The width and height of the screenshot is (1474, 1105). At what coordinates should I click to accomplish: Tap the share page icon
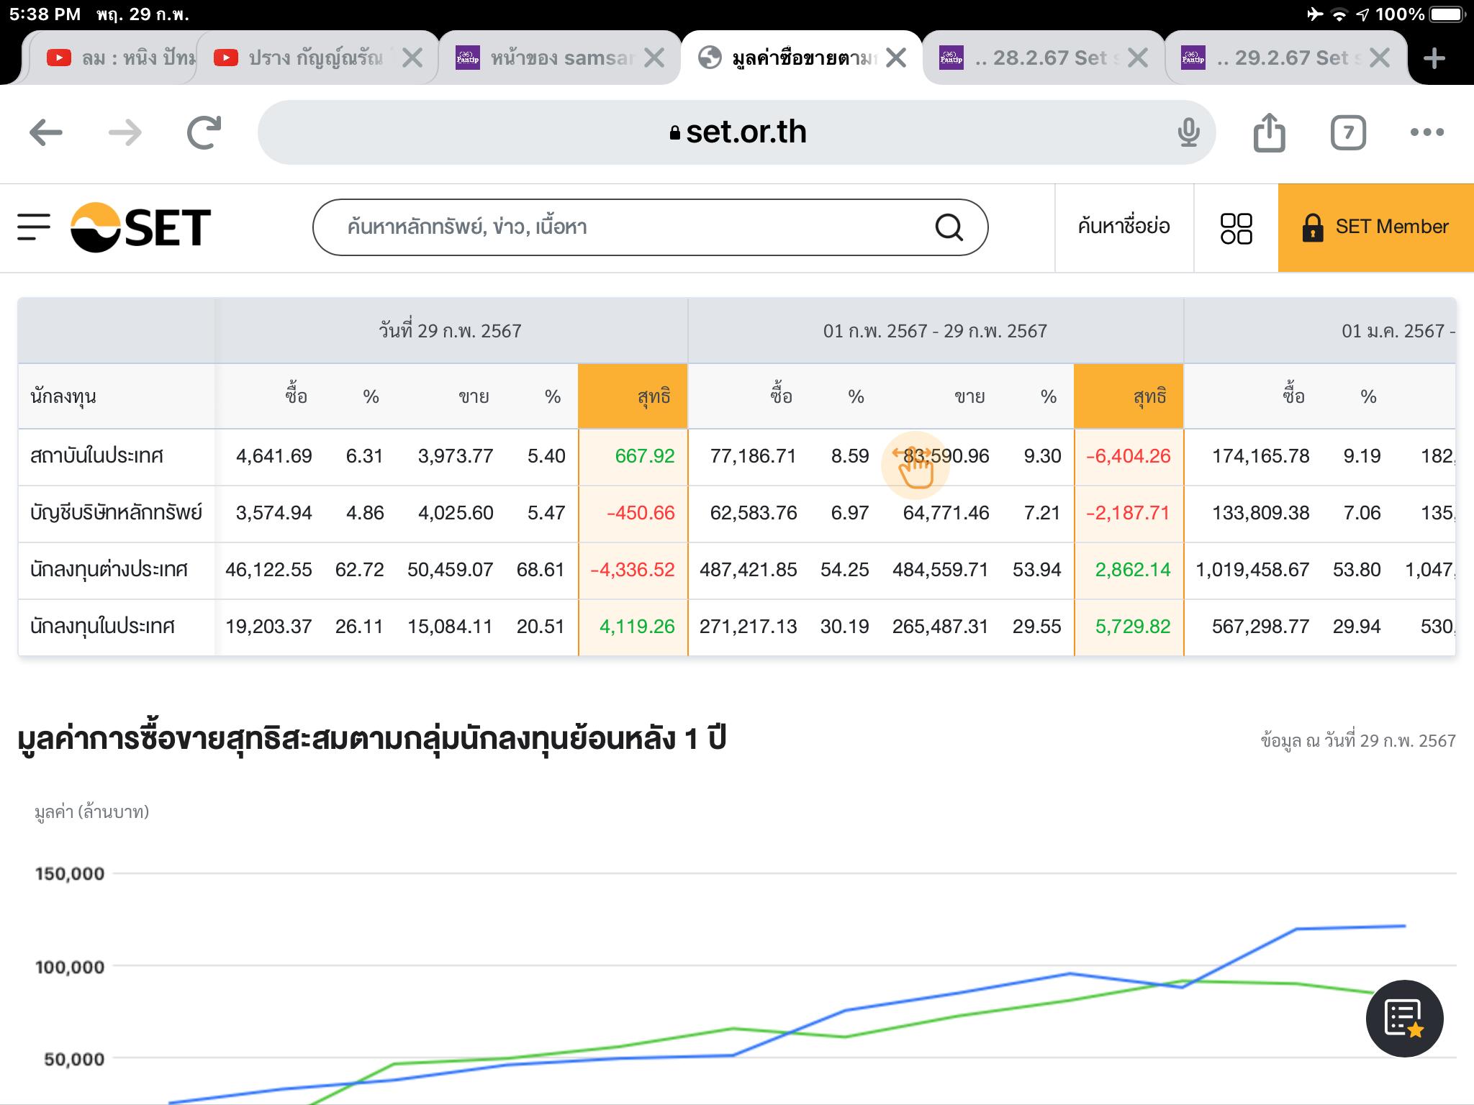tap(1269, 132)
